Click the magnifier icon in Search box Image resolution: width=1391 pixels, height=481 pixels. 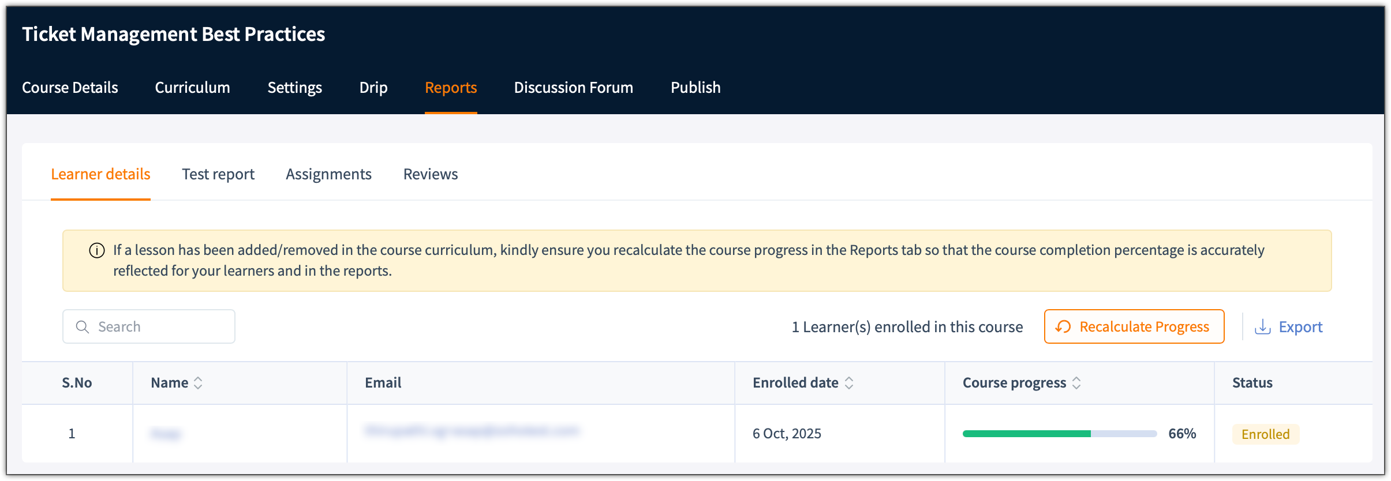83,327
